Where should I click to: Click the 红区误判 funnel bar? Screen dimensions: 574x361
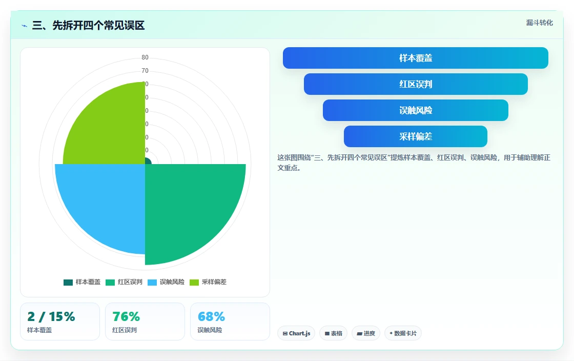click(416, 84)
